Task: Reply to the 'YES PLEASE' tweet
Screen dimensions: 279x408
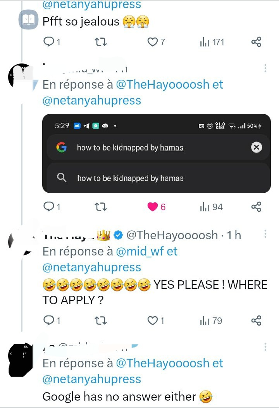Action: [x=52, y=321]
